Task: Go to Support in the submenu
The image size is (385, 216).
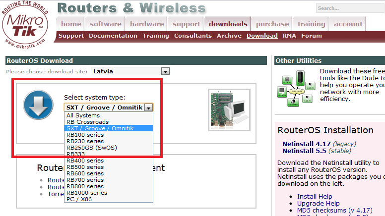Action: coord(71,36)
